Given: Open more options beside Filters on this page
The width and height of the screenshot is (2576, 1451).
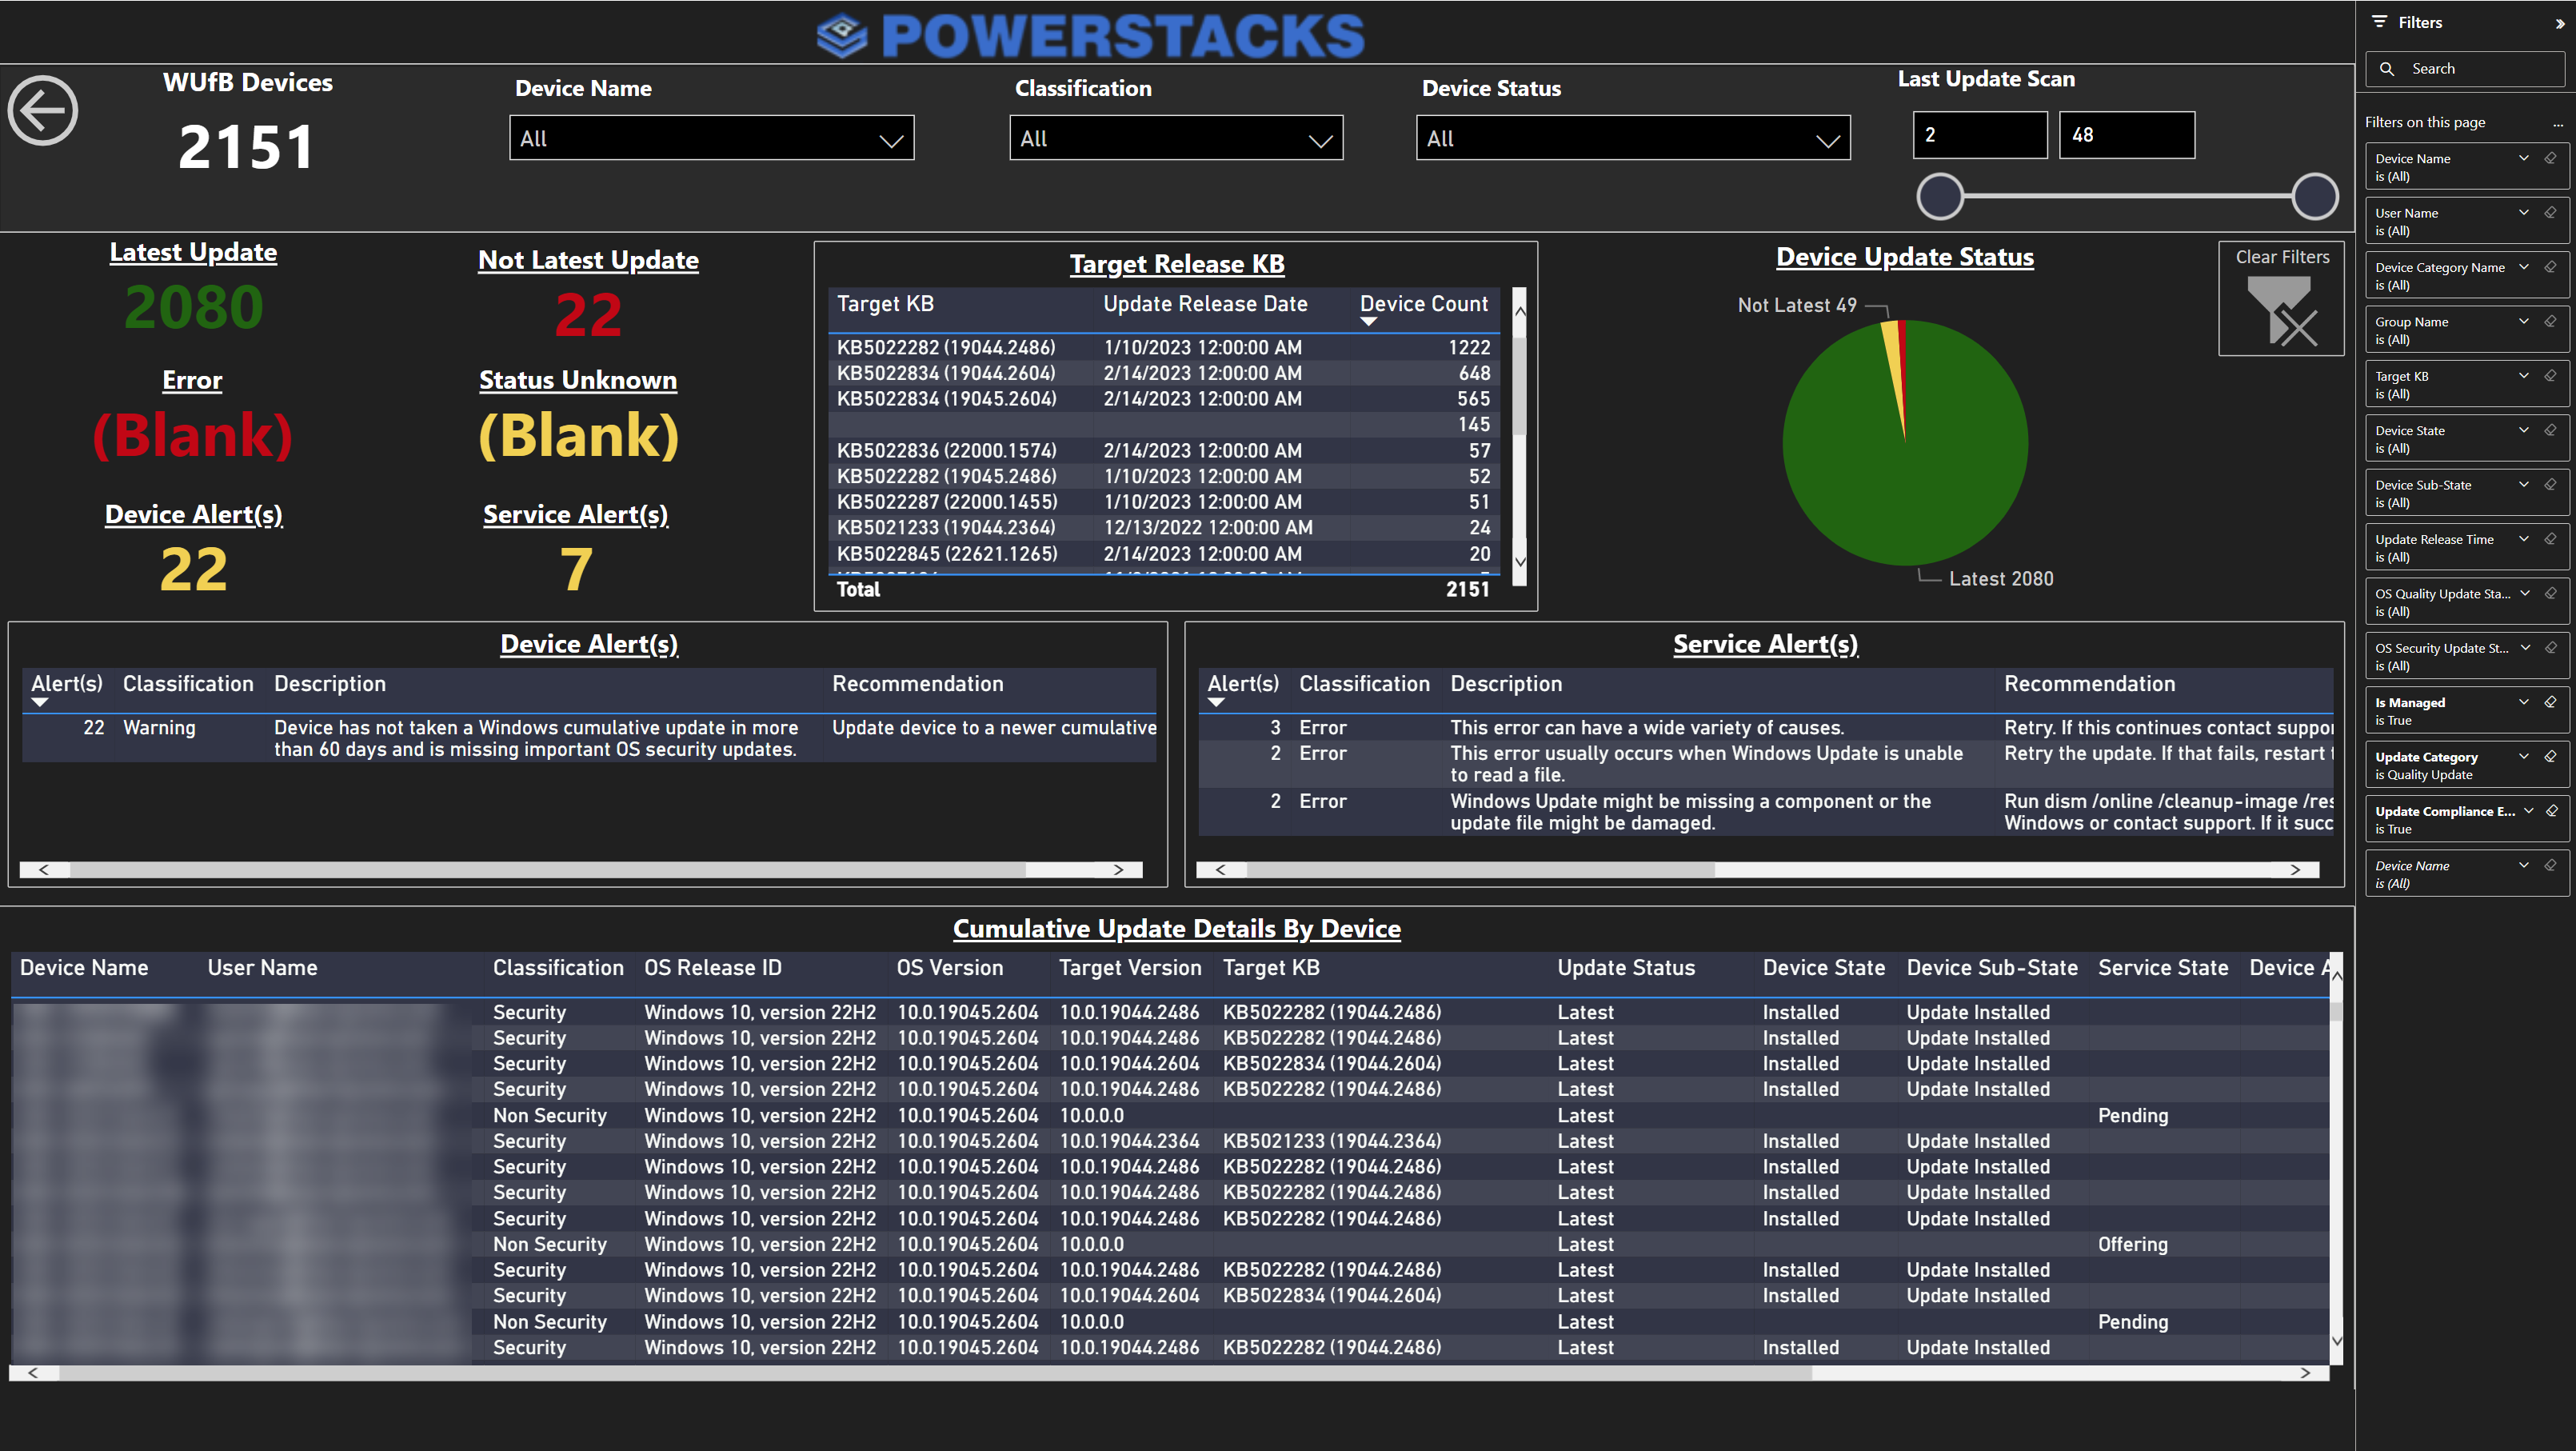Looking at the screenshot, I should click(2558, 124).
